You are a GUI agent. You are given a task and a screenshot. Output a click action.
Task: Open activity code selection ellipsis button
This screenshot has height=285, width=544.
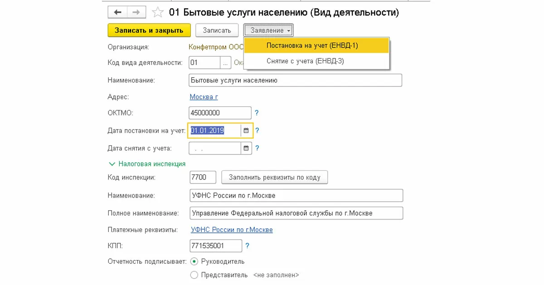coord(226,63)
